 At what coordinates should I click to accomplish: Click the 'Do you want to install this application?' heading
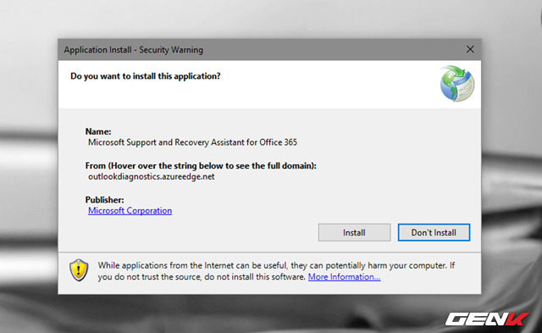coord(146,76)
